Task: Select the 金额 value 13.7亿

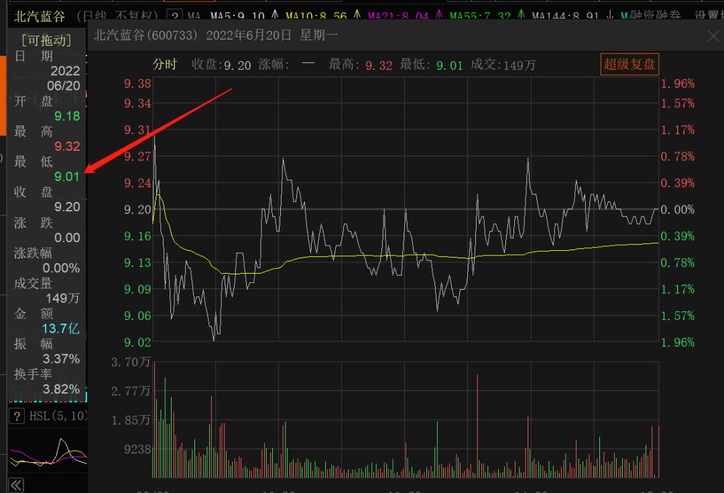Action: (x=61, y=329)
